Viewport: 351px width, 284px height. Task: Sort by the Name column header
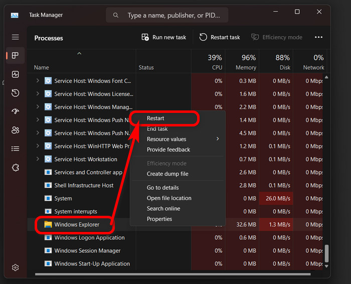(42, 67)
